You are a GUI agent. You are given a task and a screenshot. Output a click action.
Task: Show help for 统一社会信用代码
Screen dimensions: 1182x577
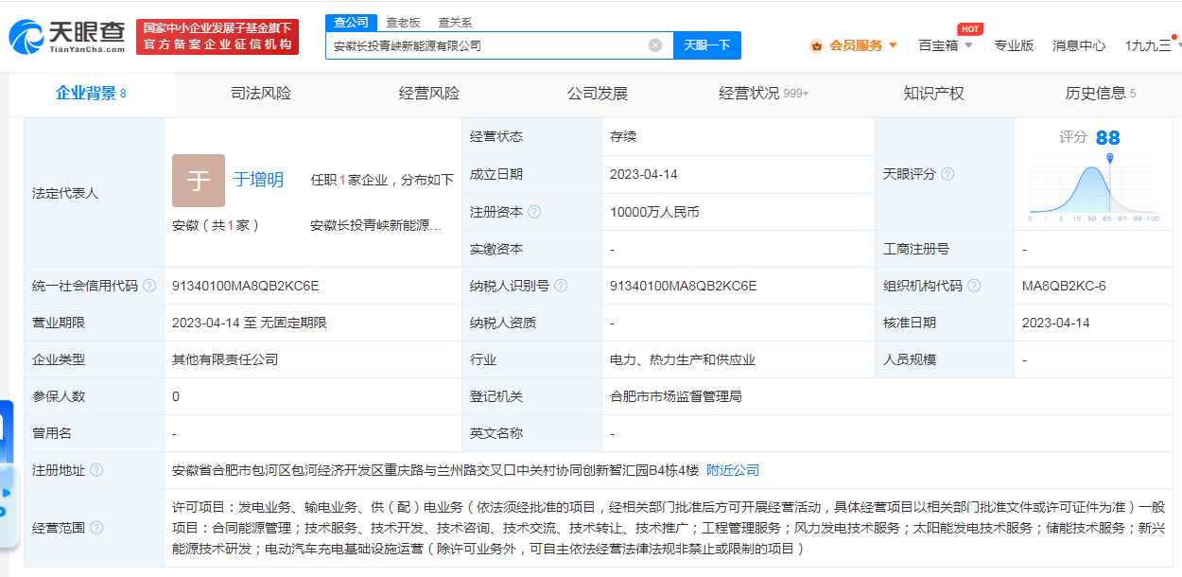coord(149,286)
